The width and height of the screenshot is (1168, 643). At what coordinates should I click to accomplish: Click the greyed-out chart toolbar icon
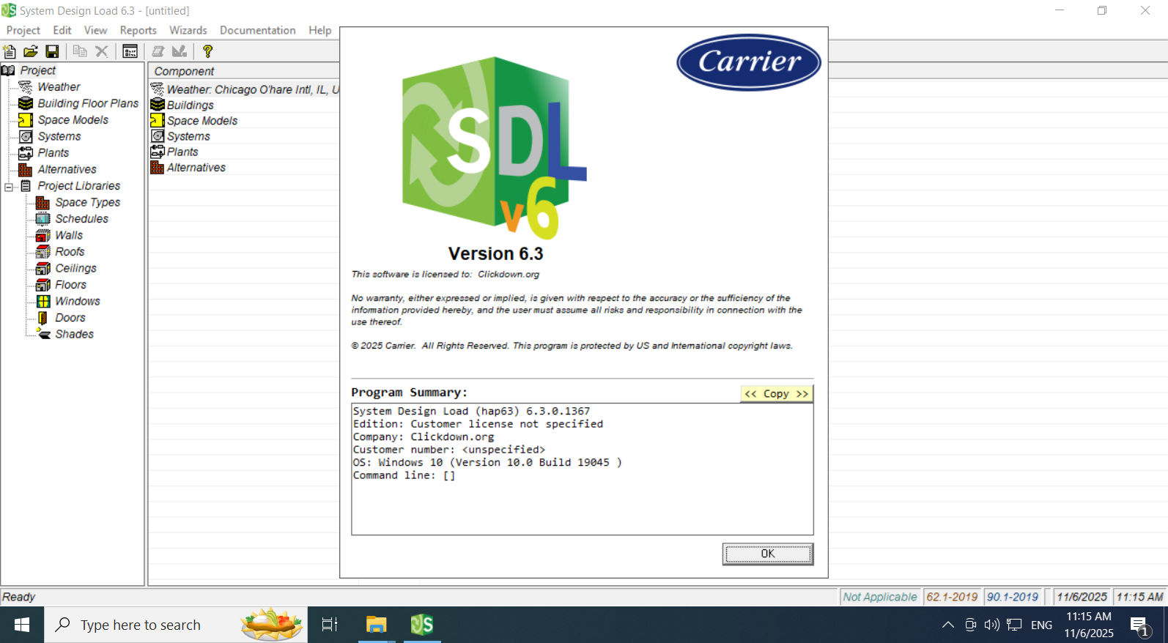pos(180,51)
